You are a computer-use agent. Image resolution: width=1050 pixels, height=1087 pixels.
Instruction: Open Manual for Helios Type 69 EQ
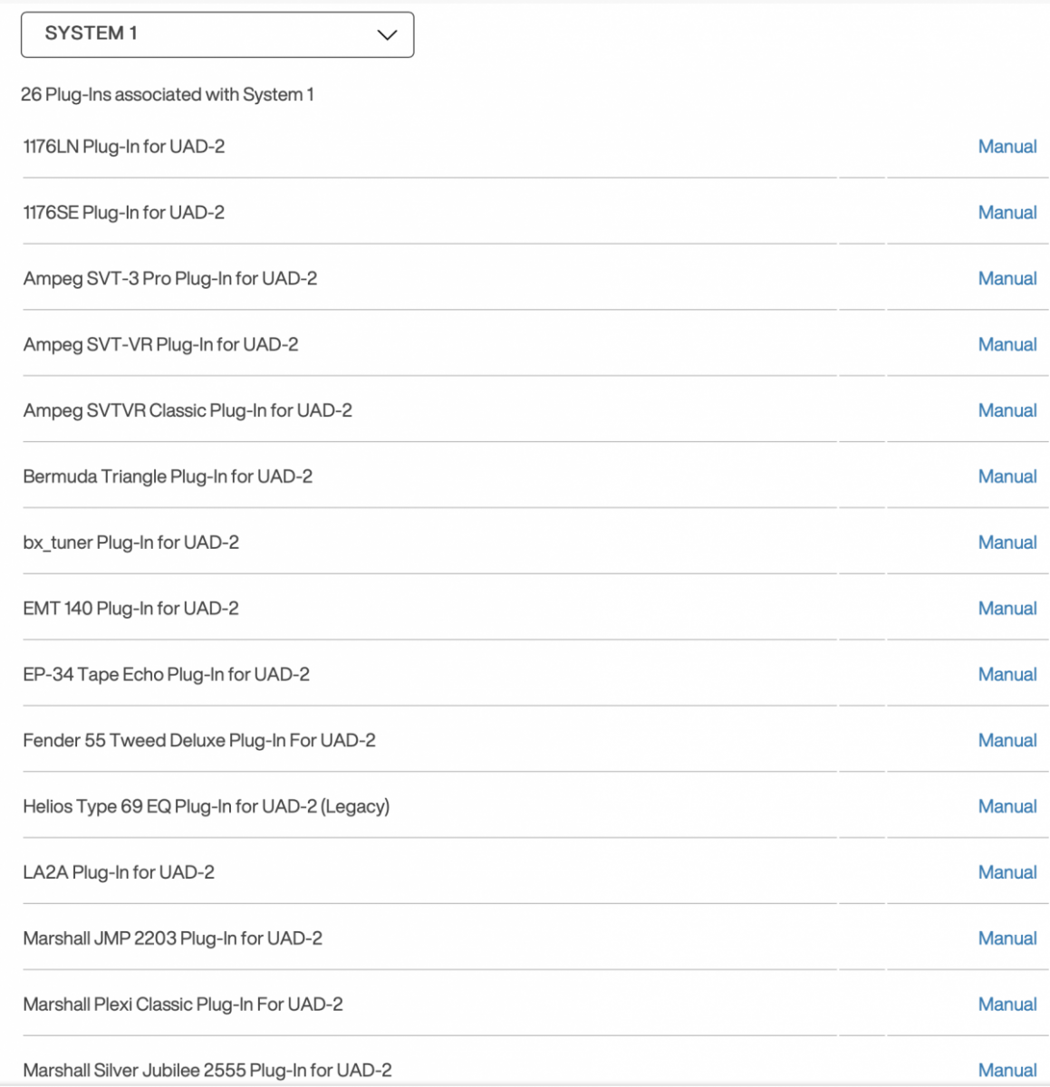pyautogui.click(x=1007, y=807)
